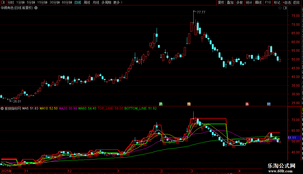
Task: Expand the 更多 periods menu
Action: coord(118,2)
